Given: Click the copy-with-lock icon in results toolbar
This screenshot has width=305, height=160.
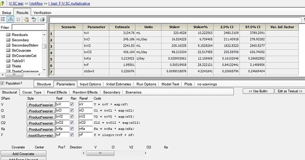Looking at the screenshot, I should pos(26,19).
